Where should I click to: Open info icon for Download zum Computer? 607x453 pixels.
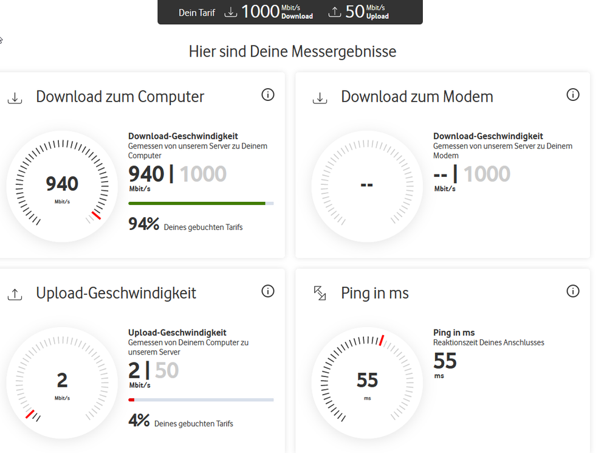pos(268,95)
